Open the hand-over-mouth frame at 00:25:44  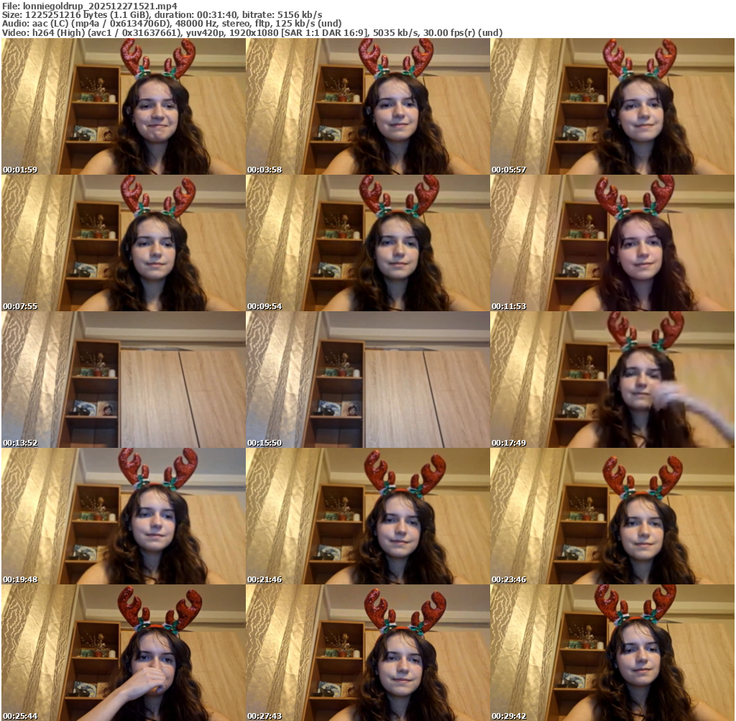point(124,653)
